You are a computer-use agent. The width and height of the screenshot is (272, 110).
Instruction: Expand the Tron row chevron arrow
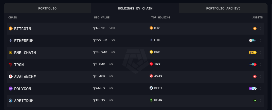coord(261,64)
